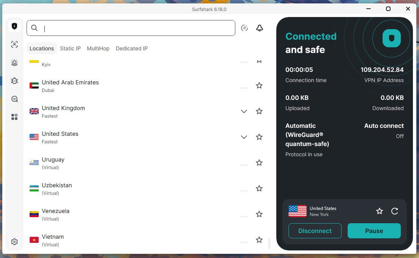
Task: Select United Kingdom Fastest
Action: [146, 112]
